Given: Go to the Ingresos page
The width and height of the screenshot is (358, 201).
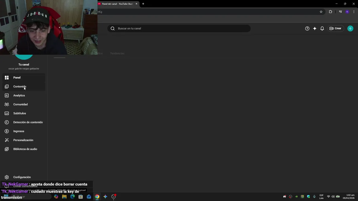Looking at the screenshot, I should click(24, 131).
